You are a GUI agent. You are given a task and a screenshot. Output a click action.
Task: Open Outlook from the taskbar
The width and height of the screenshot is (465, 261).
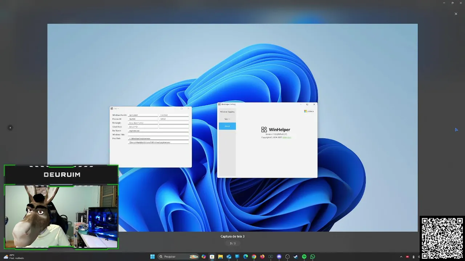[x=229, y=257]
